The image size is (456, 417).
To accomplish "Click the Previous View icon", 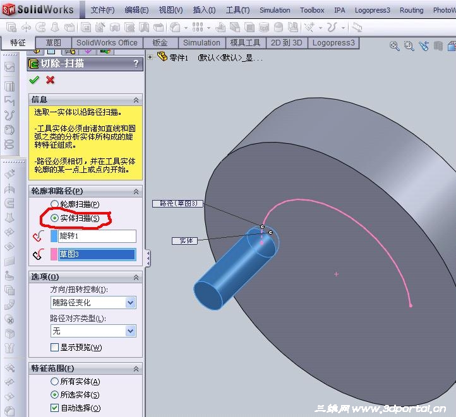I will coord(424,46).
